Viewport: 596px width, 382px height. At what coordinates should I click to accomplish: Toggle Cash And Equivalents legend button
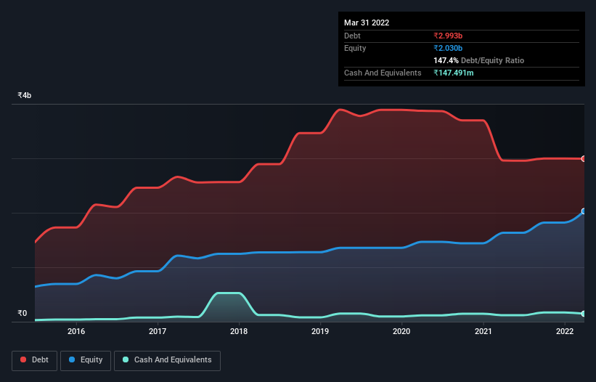coord(167,360)
